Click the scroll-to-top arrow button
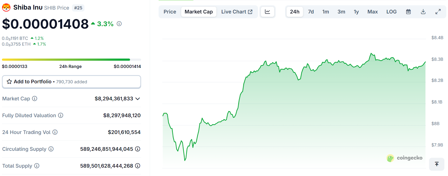Image resolution: width=448 pixels, height=176 pixels. click(x=437, y=164)
